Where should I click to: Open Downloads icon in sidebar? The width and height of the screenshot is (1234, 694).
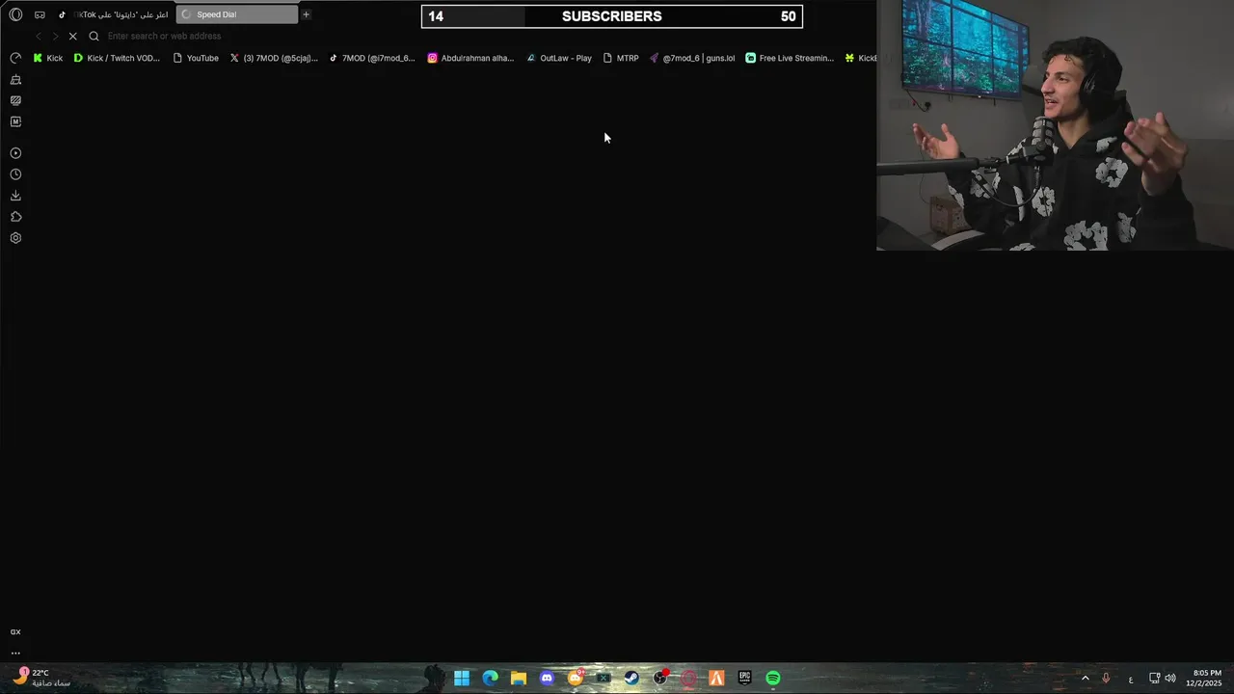15,196
